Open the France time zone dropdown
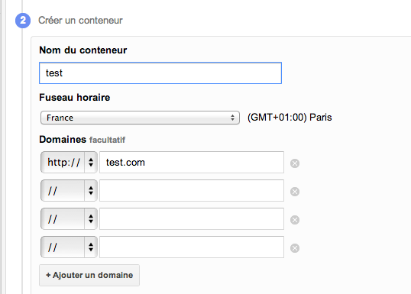Image resolution: width=411 pixels, height=294 pixels. click(140, 118)
